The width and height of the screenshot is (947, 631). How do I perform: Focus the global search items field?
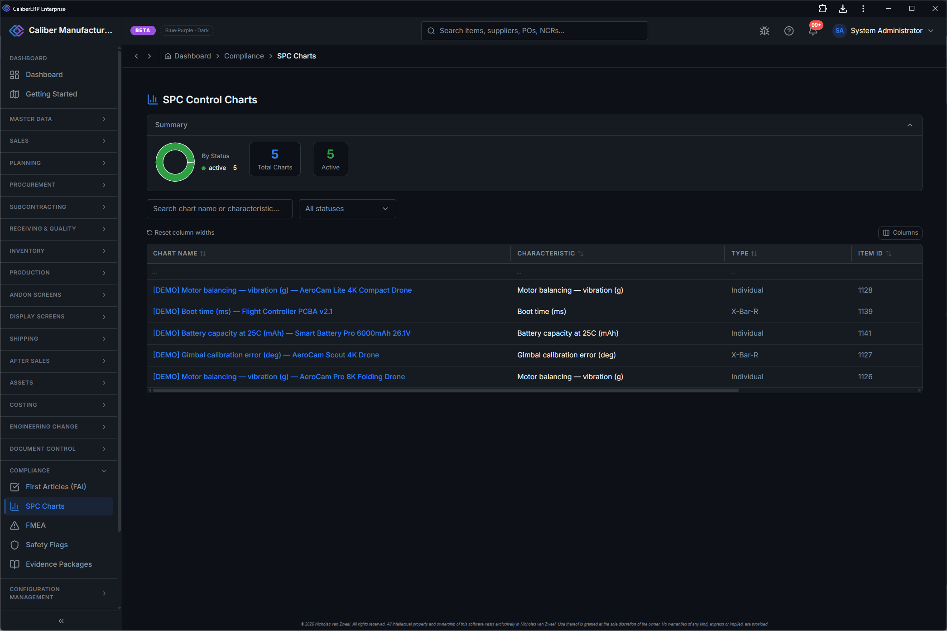pos(534,31)
